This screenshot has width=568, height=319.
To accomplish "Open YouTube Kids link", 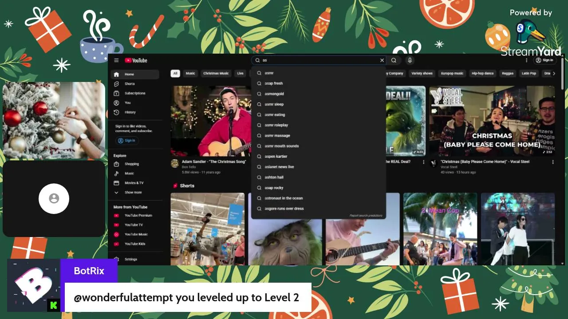I will [x=135, y=244].
